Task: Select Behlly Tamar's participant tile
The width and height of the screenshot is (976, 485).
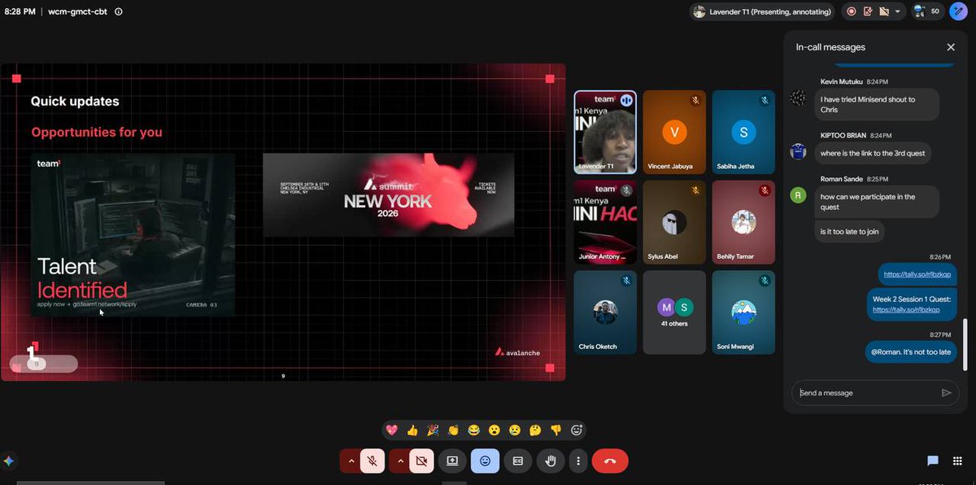Action: coord(743,222)
